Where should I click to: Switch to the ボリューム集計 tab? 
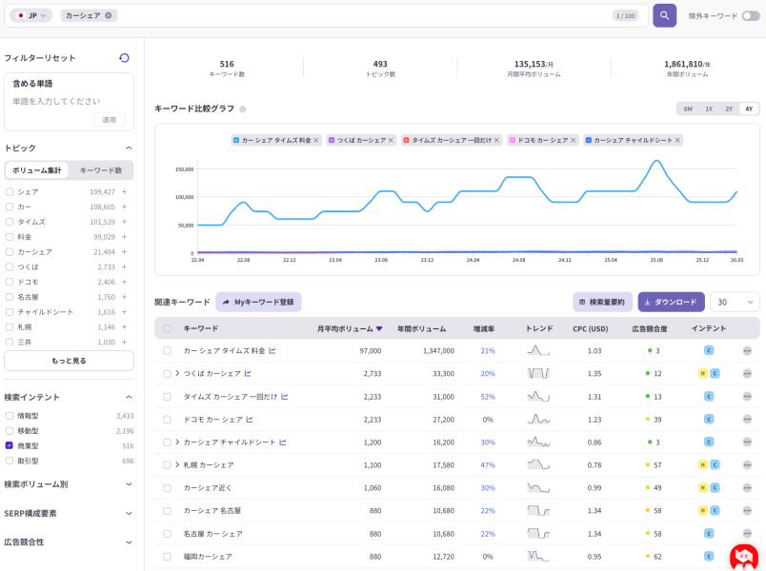[x=37, y=170]
